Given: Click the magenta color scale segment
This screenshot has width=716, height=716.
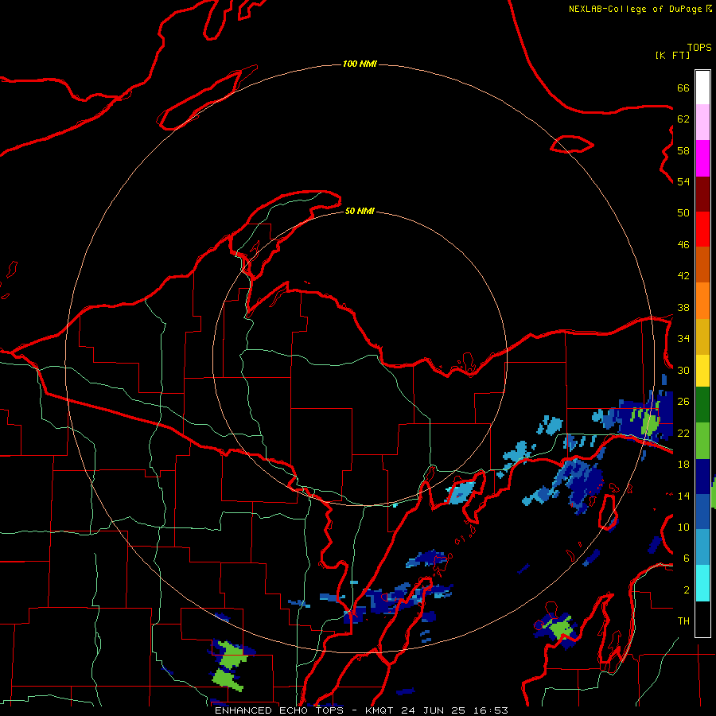Looking at the screenshot, I should [702, 158].
